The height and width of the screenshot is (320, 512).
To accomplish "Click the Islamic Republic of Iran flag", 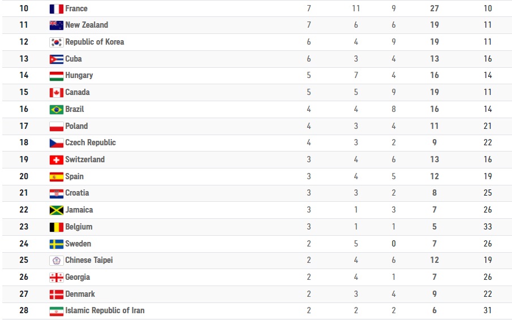I will [x=56, y=311].
